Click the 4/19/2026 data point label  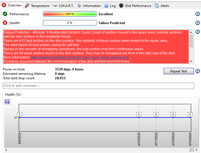pyautogui.click(x=190, y=114)
